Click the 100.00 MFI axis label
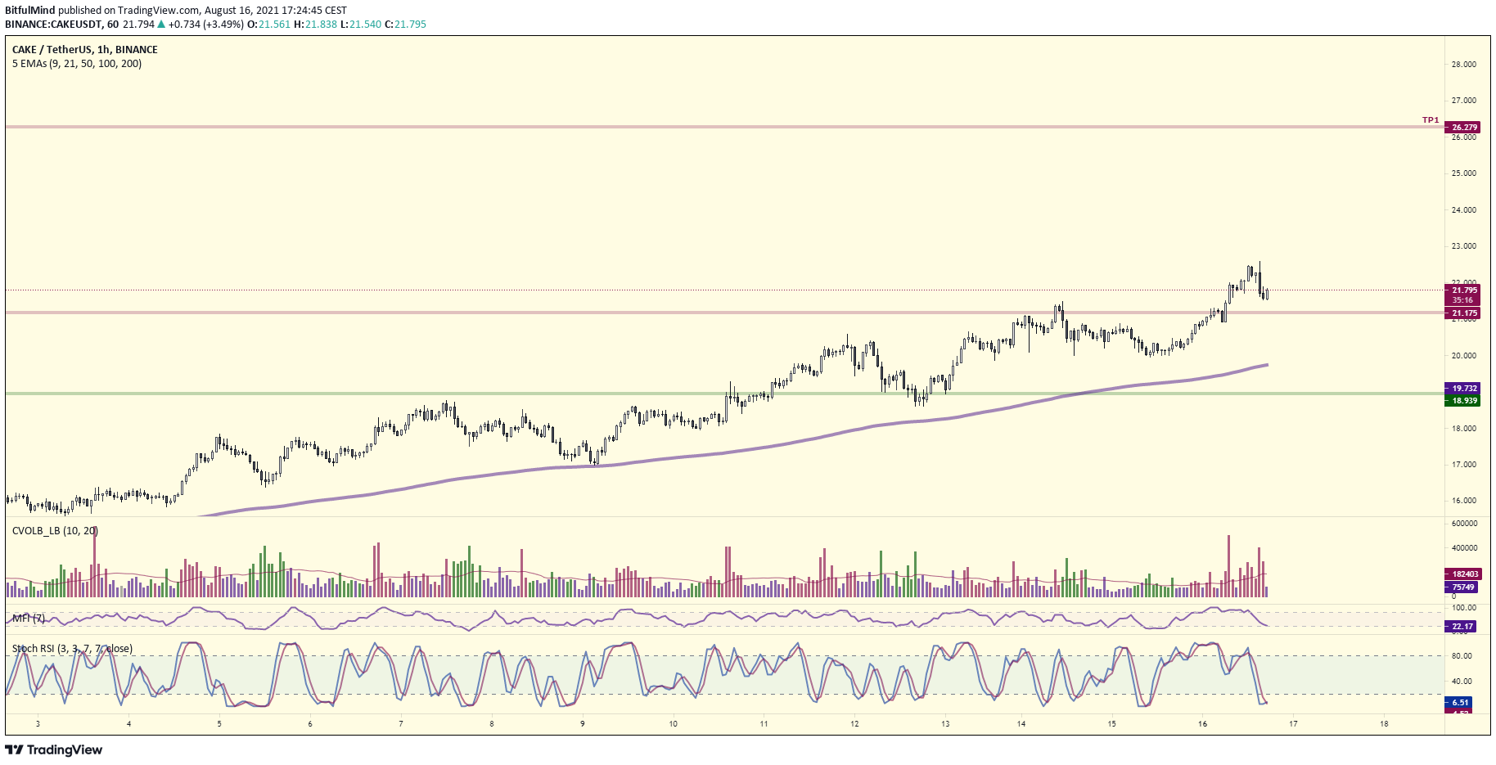1496x765 pixels. tap(1464, 608)
